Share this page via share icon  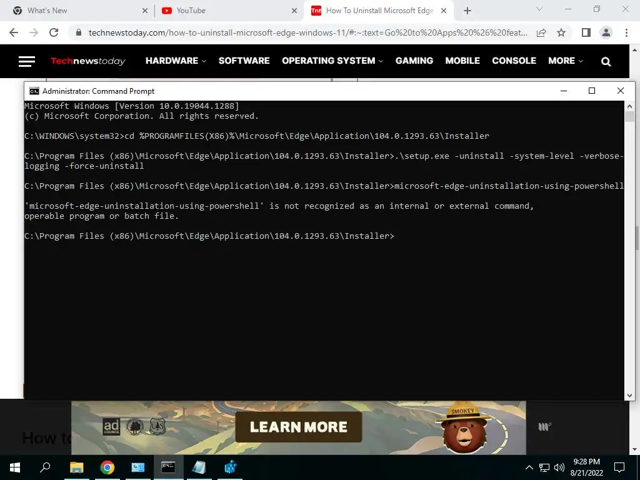pos(541,32)
